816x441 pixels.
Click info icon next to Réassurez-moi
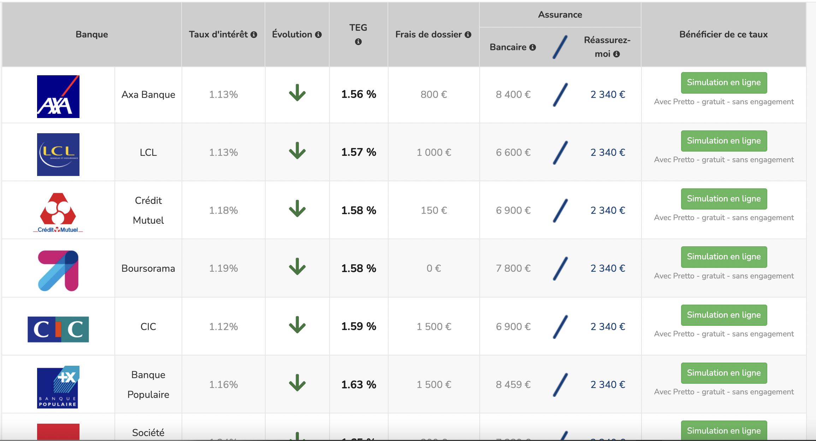[x=616, y=54]
